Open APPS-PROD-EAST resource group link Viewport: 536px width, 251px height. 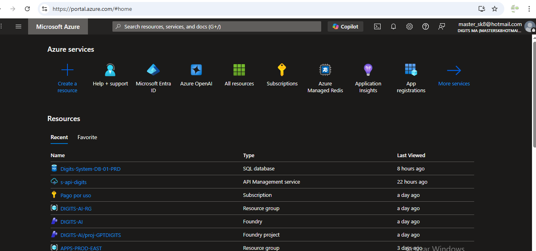(81, 248)
